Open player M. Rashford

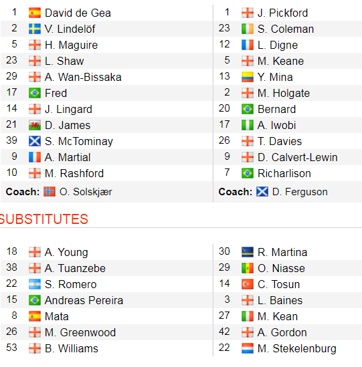[x=74, y=173]
